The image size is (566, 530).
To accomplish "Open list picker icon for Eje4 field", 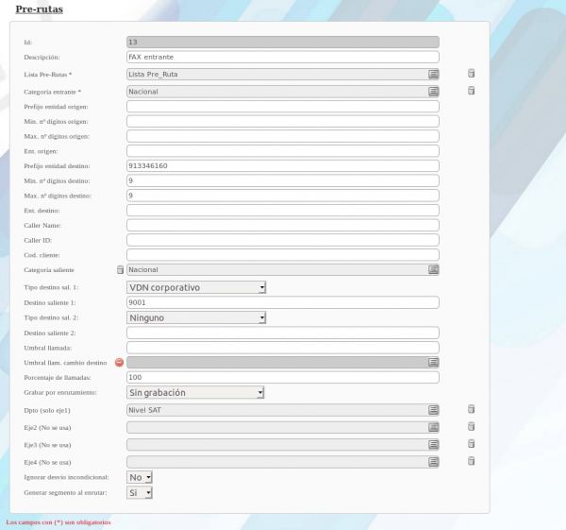I will tap(433, 462).
